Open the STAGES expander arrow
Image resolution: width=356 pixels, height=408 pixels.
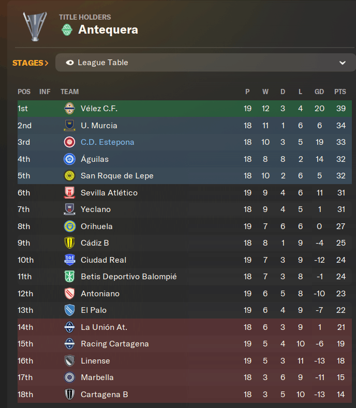47,63
